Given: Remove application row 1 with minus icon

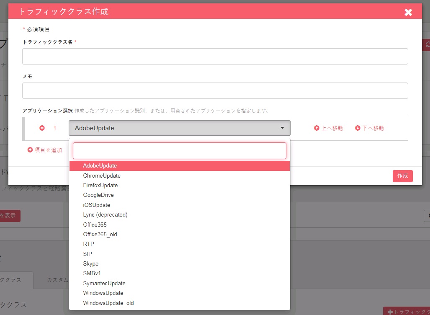Looking at the screenshot, I should click(x=42, y=128).
